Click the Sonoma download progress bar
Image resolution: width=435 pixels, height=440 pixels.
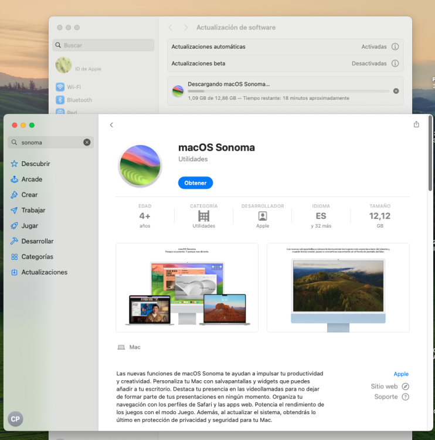click(x=288, y=91)
